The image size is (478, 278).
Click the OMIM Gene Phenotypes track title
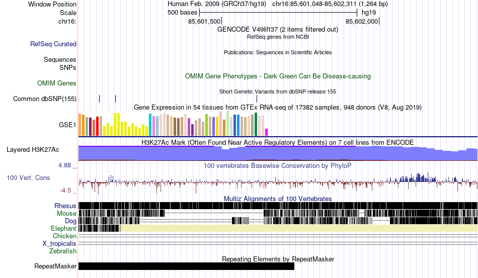pos(278,76)
